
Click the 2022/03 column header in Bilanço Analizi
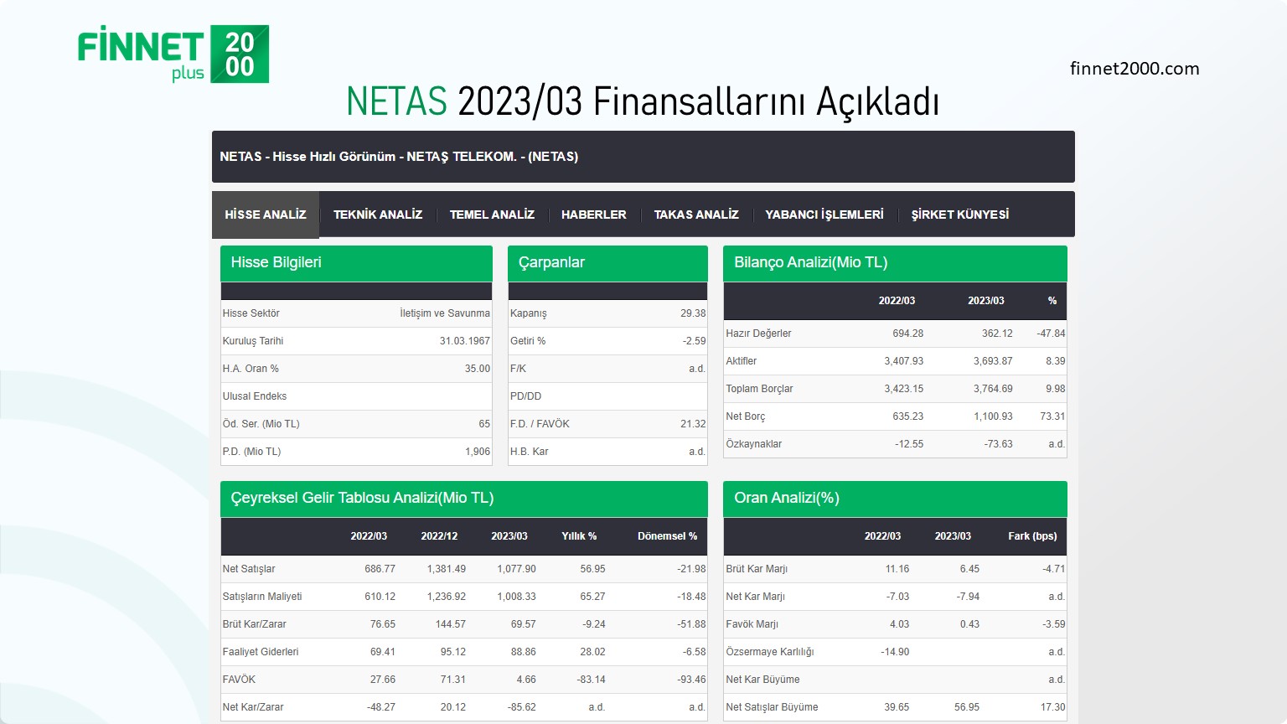point(897,301)
